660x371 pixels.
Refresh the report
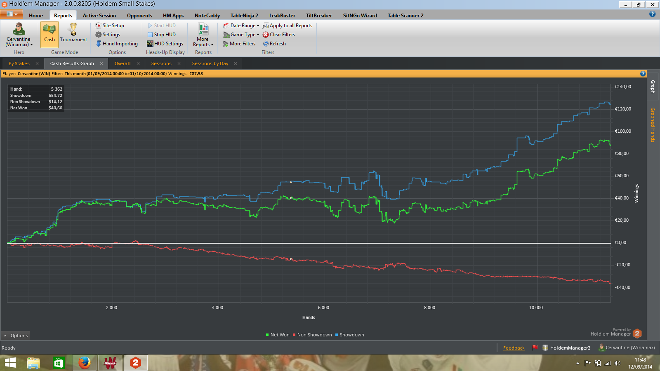tap(274, 44)
